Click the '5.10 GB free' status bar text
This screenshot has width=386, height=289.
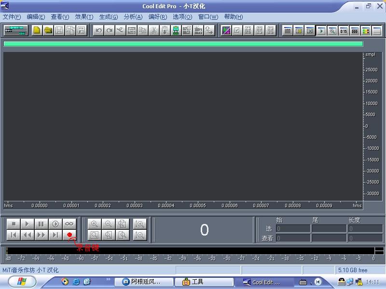pyautogui.click(x=353, y=270)
